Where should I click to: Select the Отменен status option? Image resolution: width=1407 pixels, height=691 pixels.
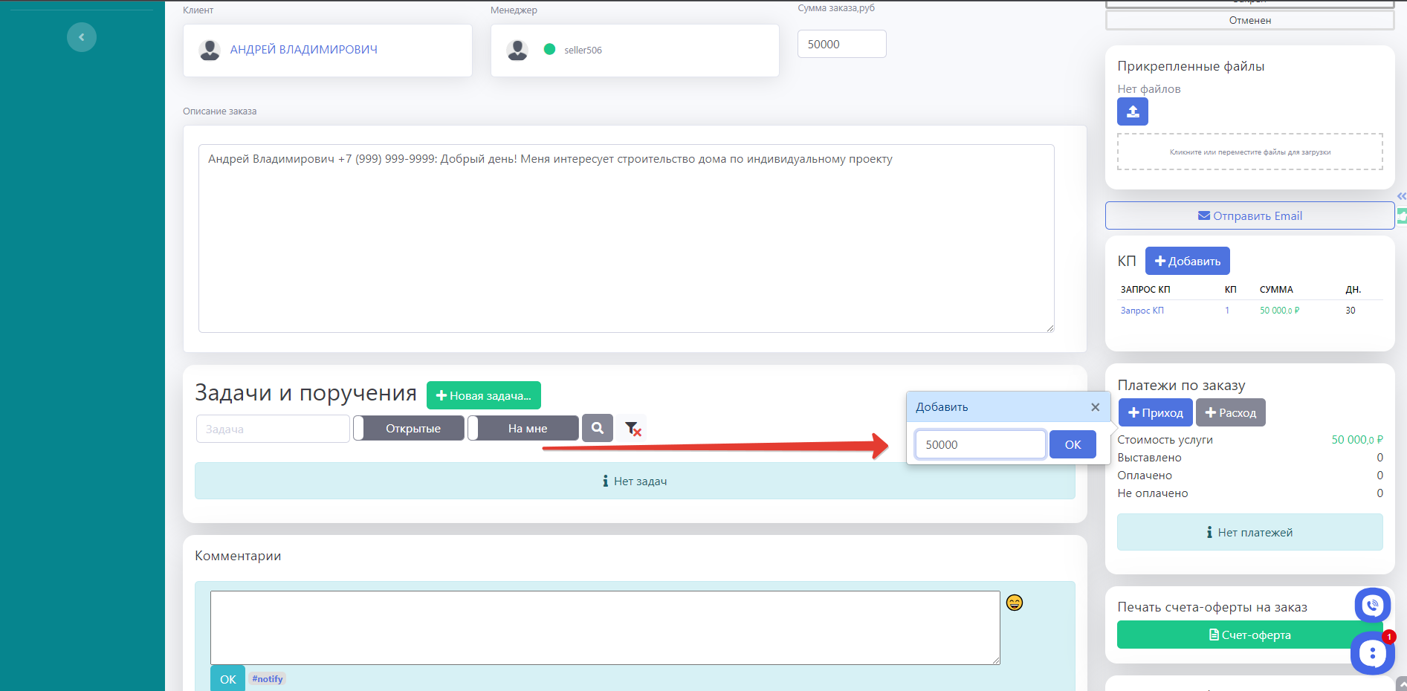tap(1249, 21)
